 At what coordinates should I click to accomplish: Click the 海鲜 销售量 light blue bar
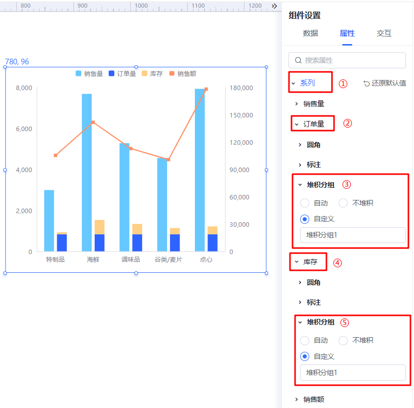(87, 173)
